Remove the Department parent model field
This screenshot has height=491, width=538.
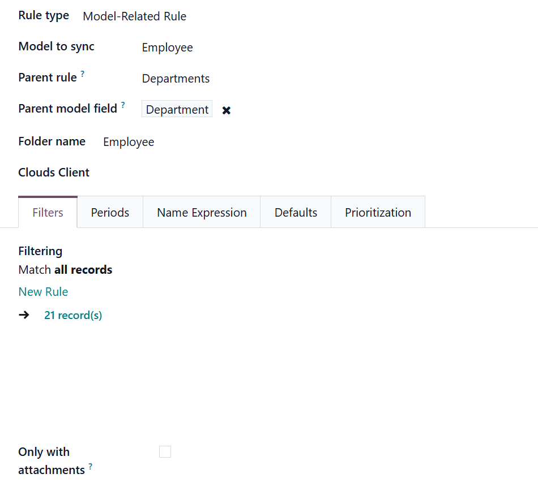[x=227, y=110]
